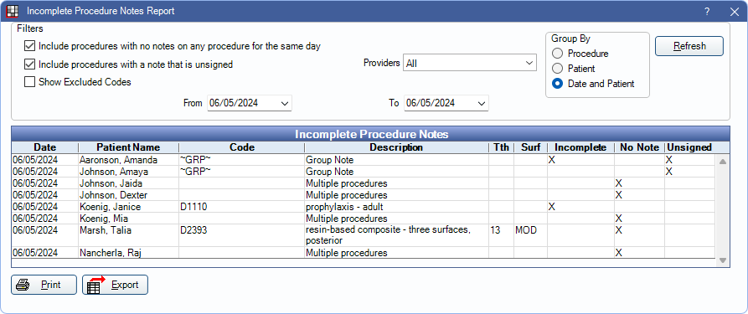Open the To date picker dropdown
This screenshot has width=748, height=314.
point(482,103)
